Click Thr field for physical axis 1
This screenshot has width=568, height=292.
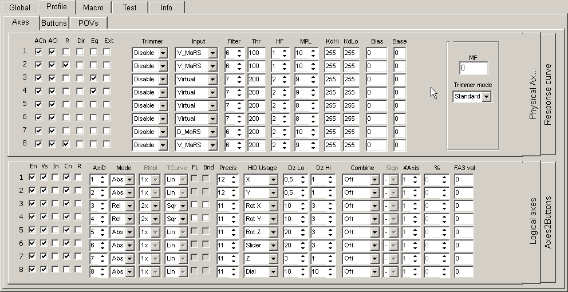click(x=257, y=53)
